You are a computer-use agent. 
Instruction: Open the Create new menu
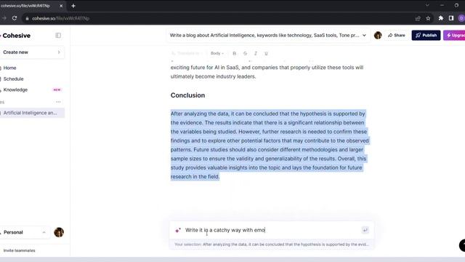point(32,52)
